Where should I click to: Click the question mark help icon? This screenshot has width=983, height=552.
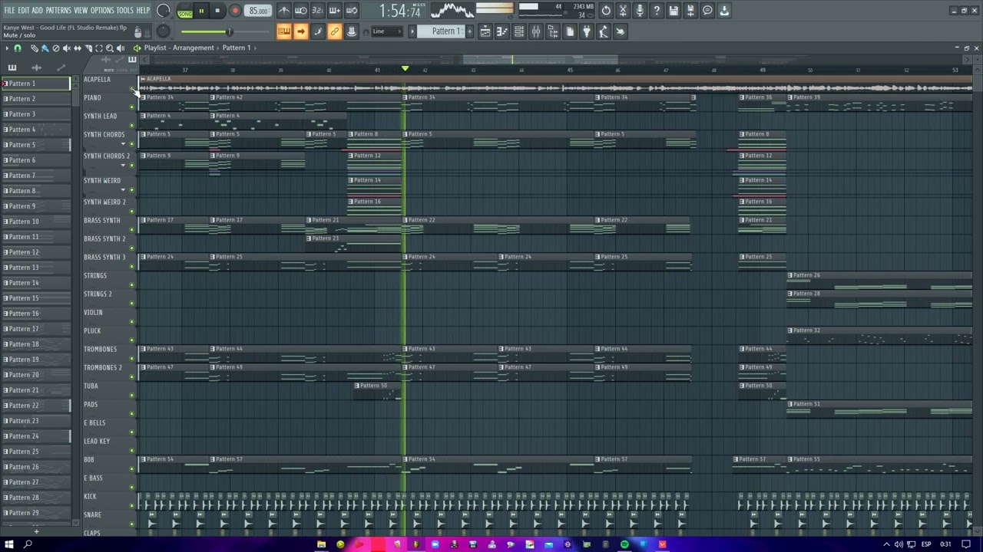657,11
